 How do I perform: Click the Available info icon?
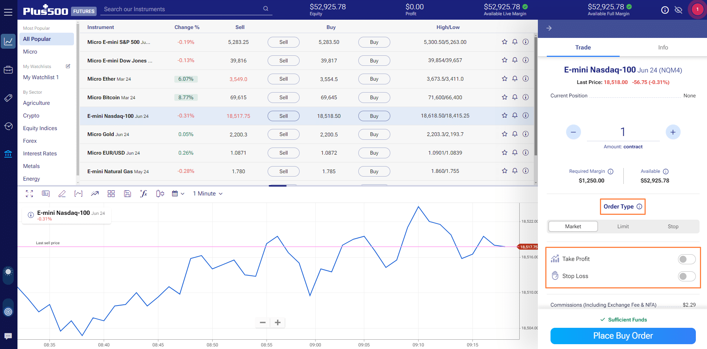coord(666,171)
